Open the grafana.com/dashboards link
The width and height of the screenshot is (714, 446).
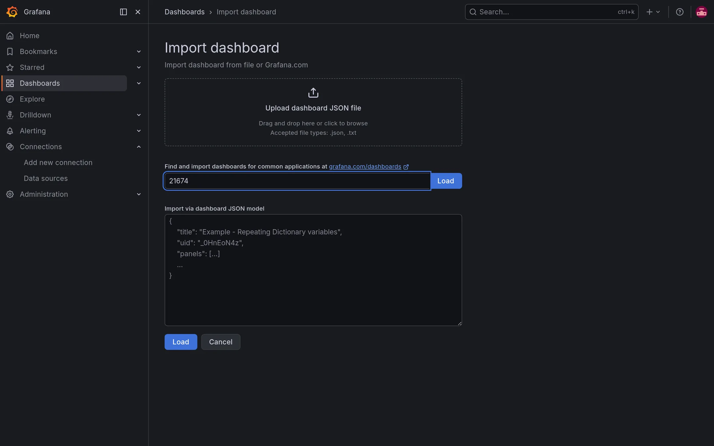click(365, 167)
